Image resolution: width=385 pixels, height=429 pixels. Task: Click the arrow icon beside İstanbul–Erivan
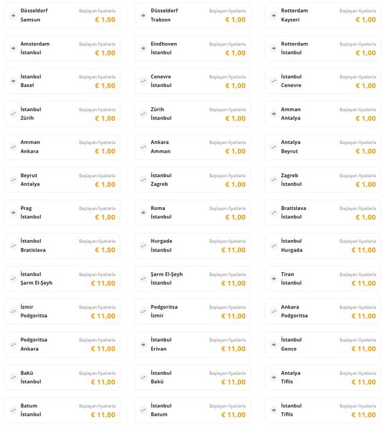tap(144, 345)
